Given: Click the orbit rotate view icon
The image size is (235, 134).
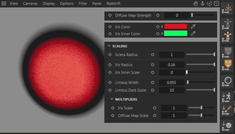Looking at the screenshot, I should coord(209,3).
